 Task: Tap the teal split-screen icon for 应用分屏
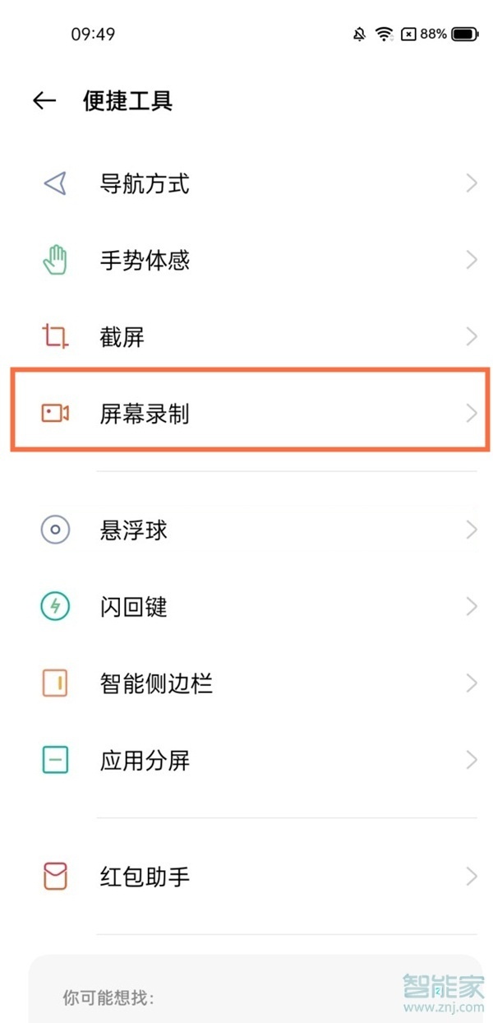click(x=54, y=760)
